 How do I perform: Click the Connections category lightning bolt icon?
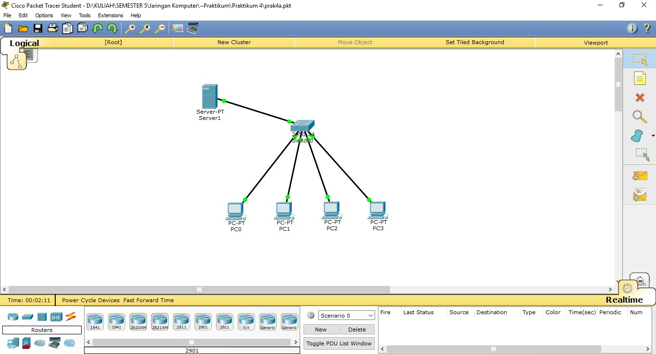tap(70, 316)
